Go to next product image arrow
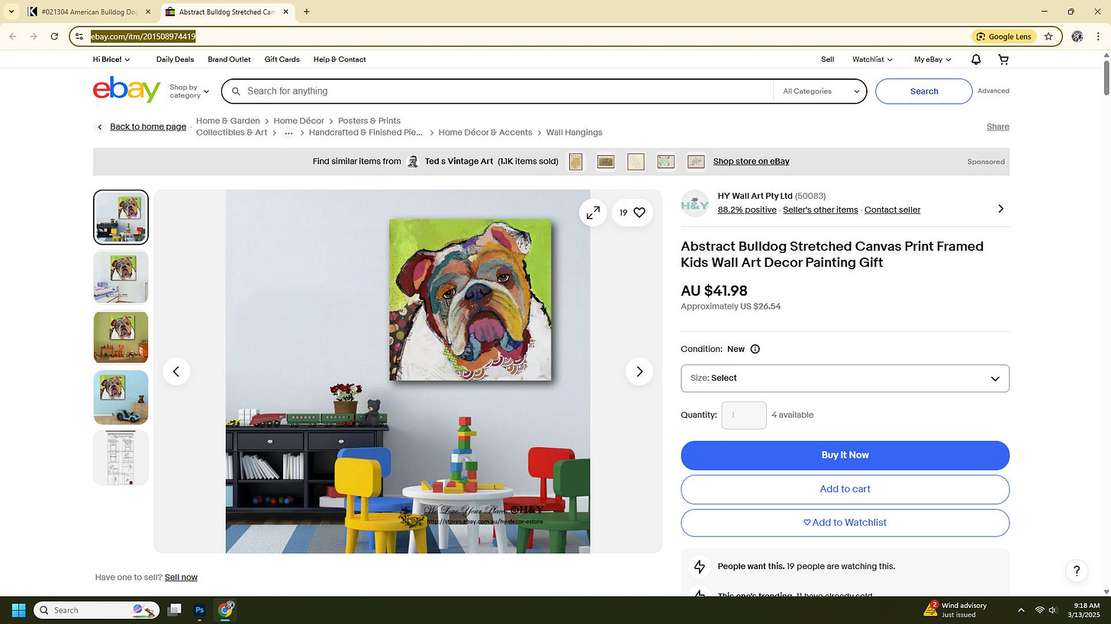Viewport: 1111px width, 624px height. 639,372
